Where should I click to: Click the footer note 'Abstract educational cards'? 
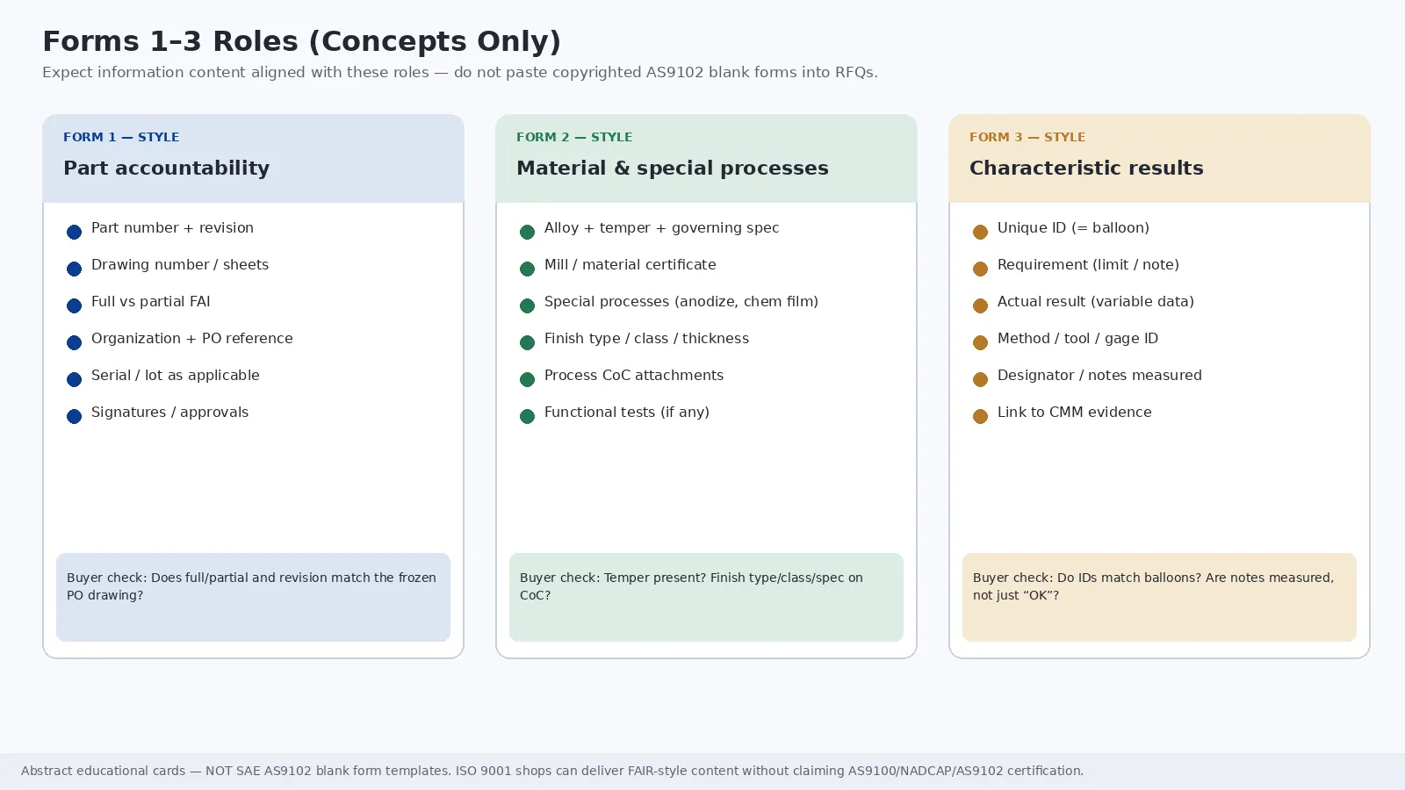[552, 771]
